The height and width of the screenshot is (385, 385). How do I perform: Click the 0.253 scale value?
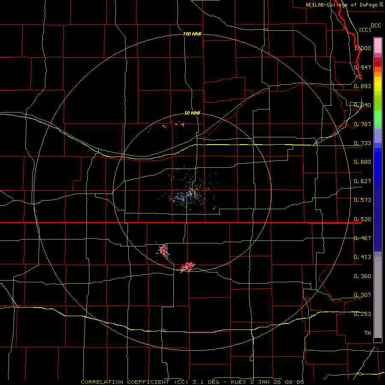(x=362, y=314)
